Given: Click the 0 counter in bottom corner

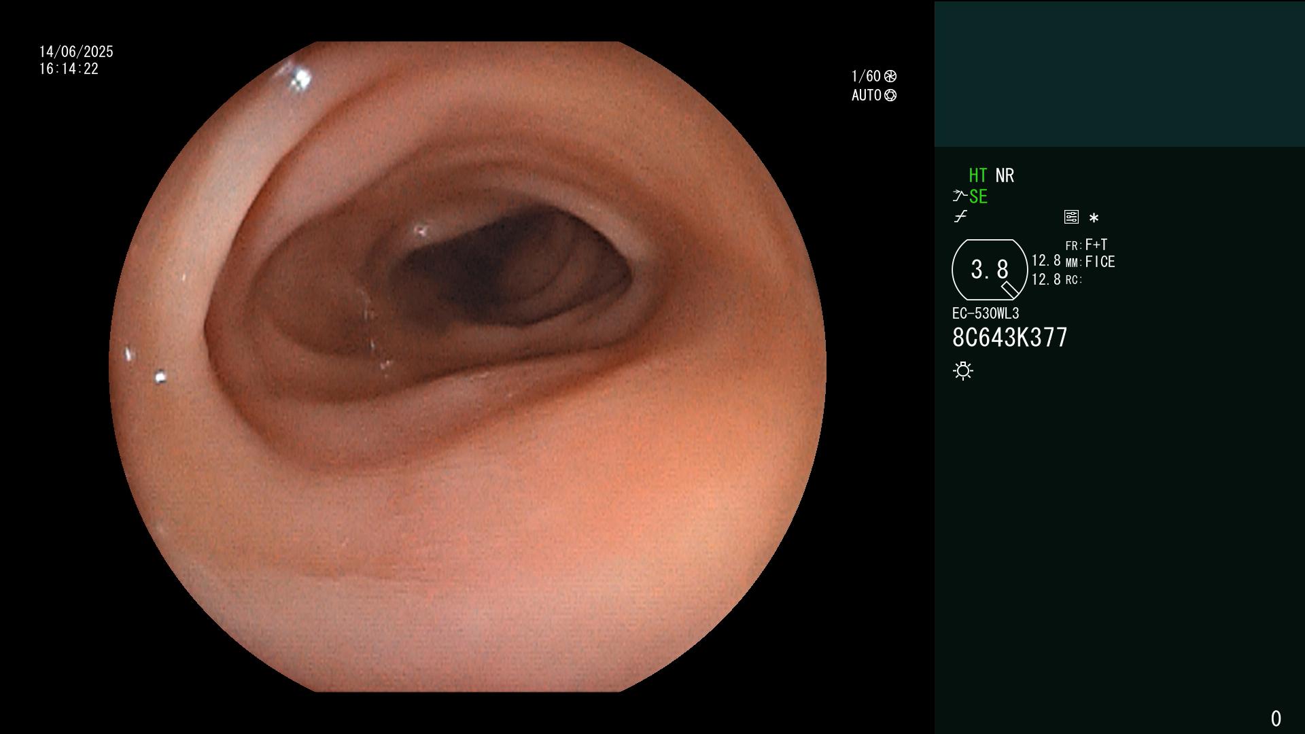Looking at the screenshot, I should tap(1276, 718).
